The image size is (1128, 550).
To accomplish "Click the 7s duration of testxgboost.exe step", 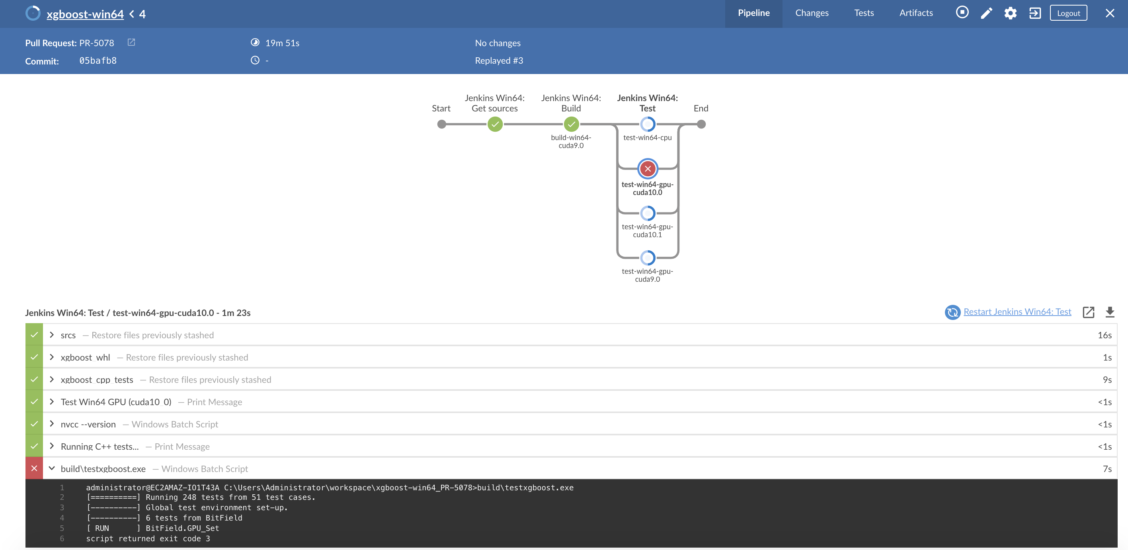I will click(1107, 468).
